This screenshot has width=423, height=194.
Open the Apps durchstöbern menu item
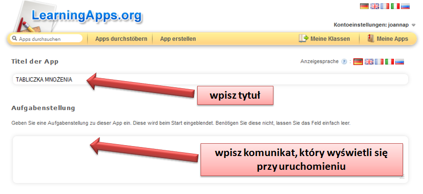(x=121, y=39)
